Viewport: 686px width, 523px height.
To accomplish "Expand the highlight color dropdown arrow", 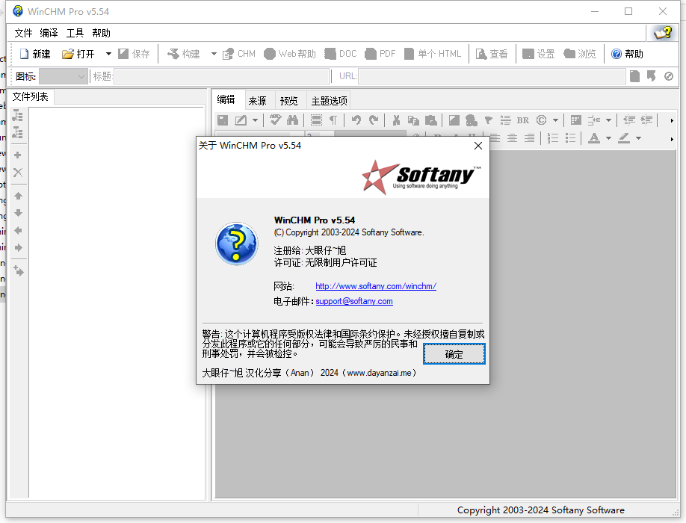I will (638, 138).
